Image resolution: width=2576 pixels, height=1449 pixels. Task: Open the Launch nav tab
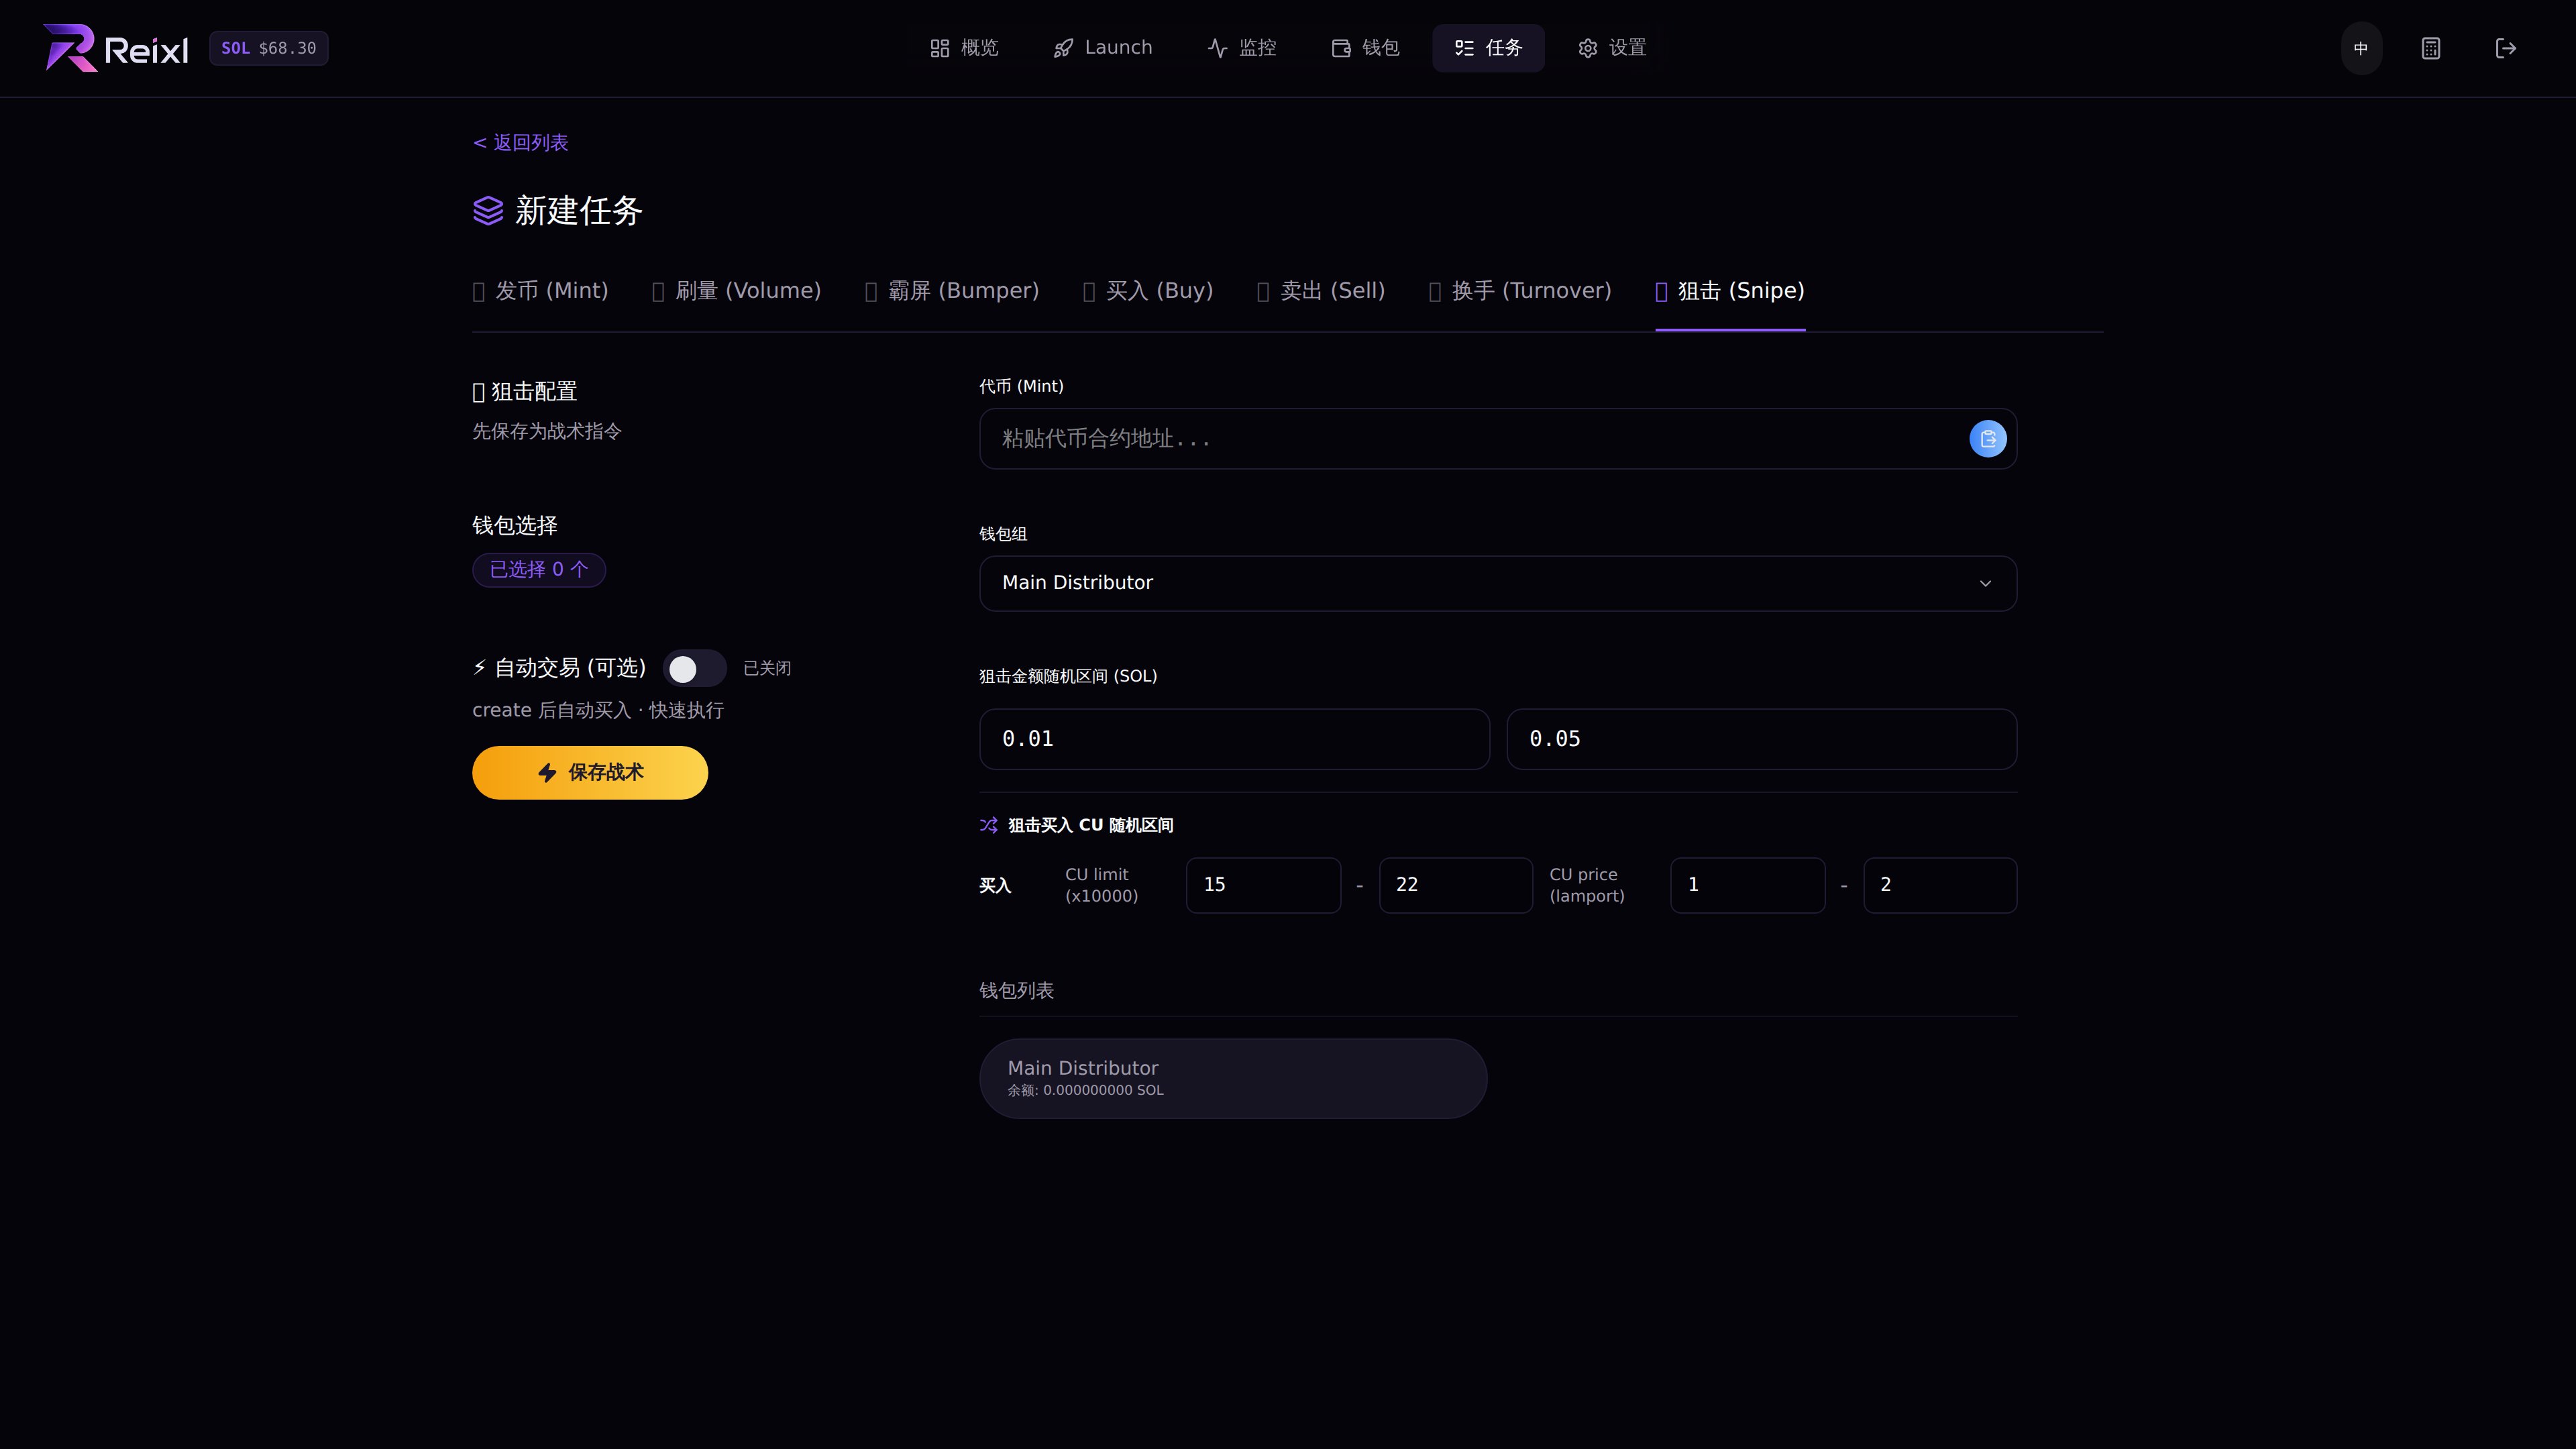click(1102, 48)
